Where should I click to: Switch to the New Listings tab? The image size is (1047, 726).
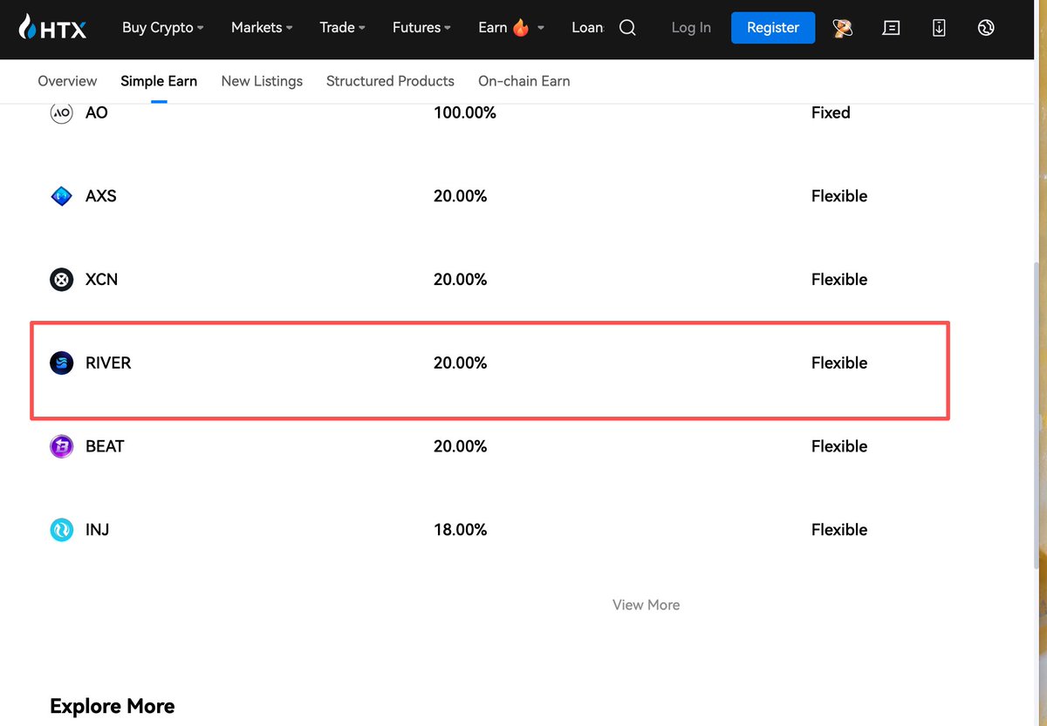(x=262, y=81)
